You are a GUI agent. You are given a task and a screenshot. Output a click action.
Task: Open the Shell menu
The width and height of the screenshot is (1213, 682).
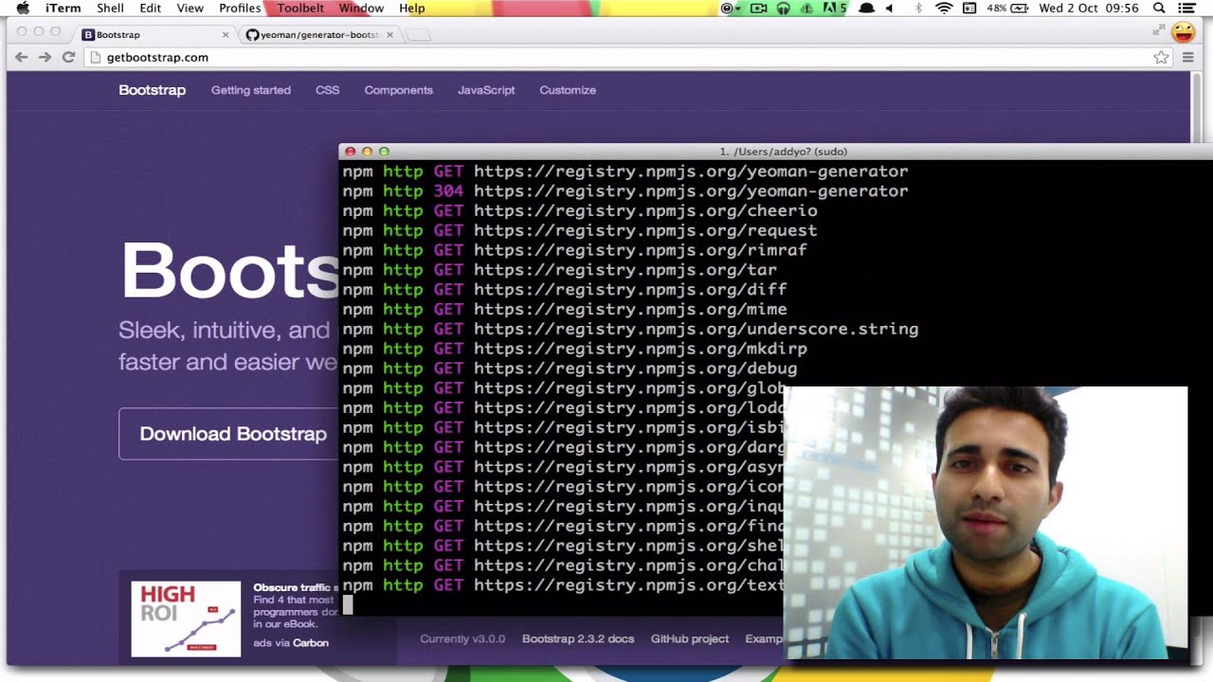coord(110,8)
